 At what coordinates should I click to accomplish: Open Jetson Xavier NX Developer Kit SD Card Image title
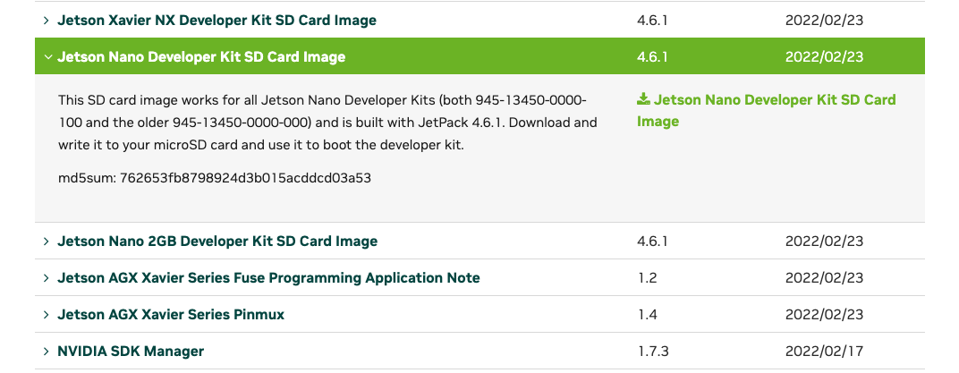click(x=216, y=21)
